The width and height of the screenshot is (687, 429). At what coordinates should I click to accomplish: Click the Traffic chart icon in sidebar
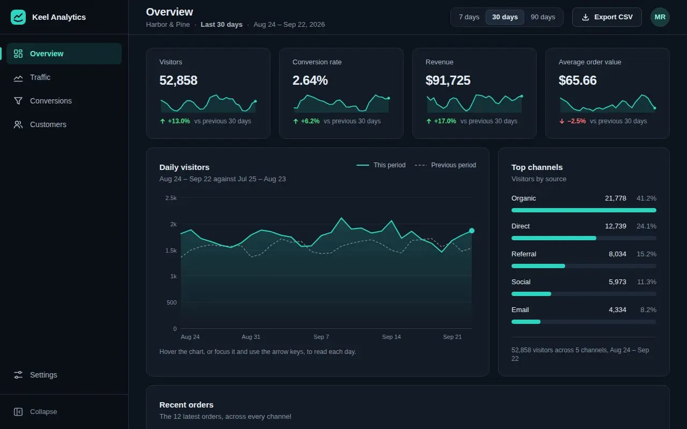[18, 77]
